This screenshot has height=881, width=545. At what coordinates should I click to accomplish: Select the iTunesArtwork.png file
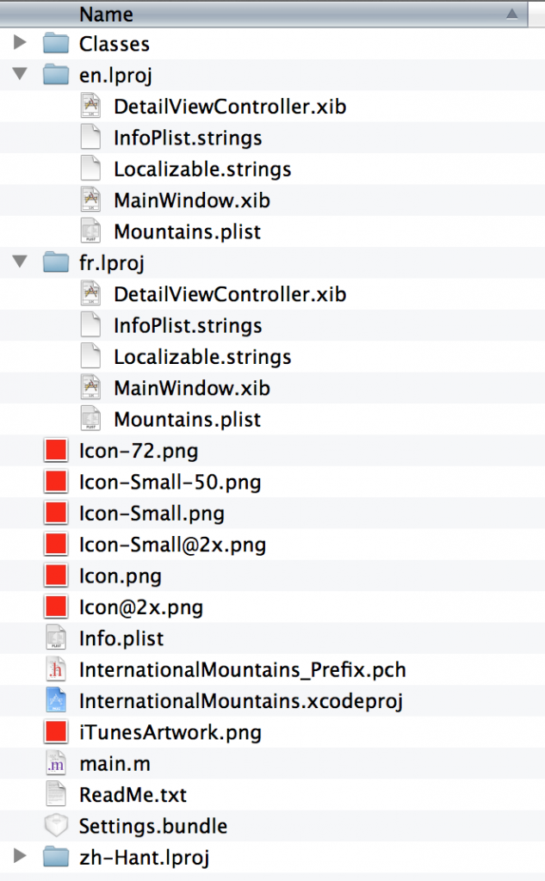point(272,732)
